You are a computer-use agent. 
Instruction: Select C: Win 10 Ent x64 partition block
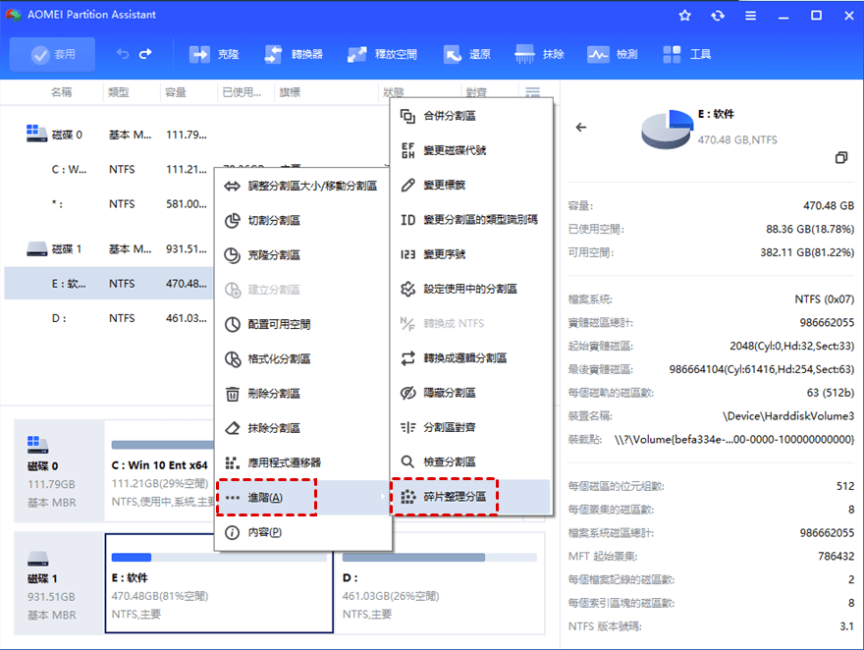pos(160,471)
